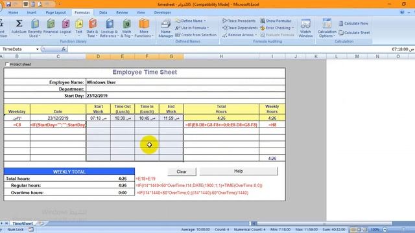
Task: Click the AutoSum sigma icon
Action: (19, 23)
